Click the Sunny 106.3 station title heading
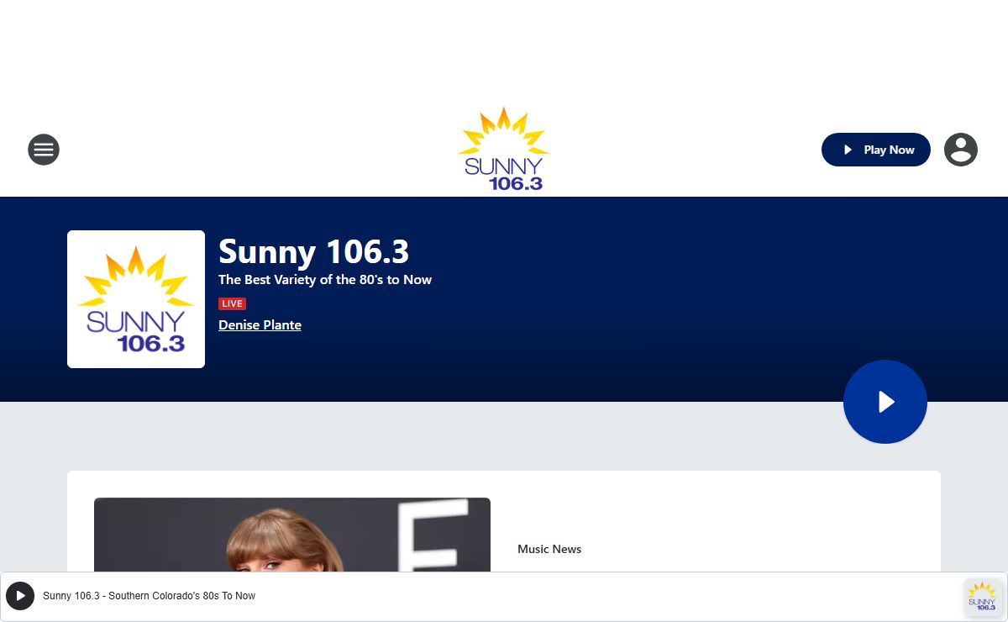The image size is (1008, 622). [314, 252]
